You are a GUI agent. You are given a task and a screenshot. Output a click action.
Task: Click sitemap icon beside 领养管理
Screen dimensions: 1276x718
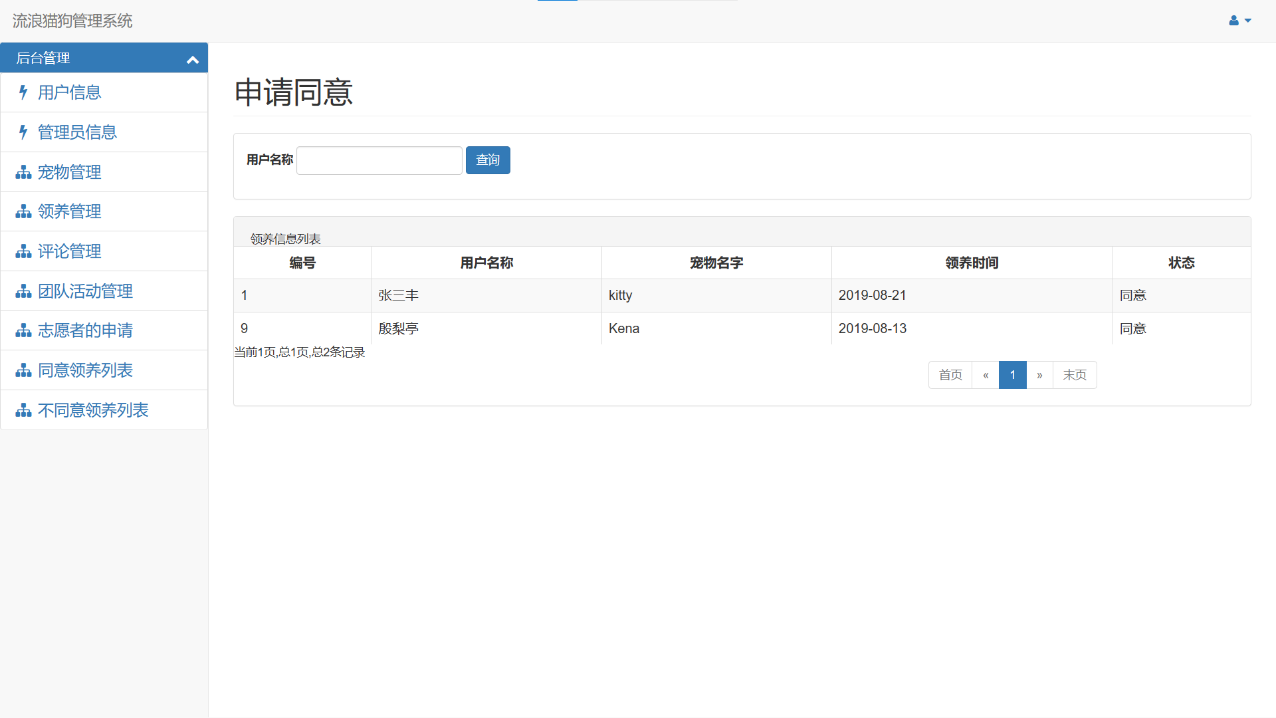coord(23,211)
